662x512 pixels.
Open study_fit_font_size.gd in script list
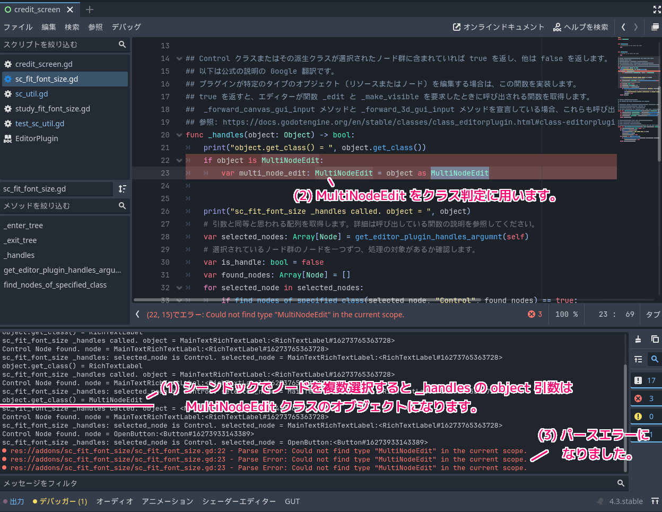tap(65, 109)
